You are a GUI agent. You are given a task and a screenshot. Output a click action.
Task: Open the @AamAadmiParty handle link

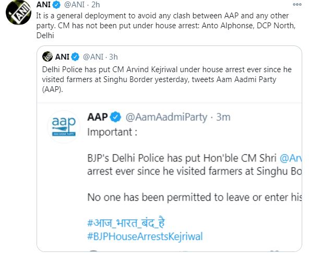coord(167,117)
